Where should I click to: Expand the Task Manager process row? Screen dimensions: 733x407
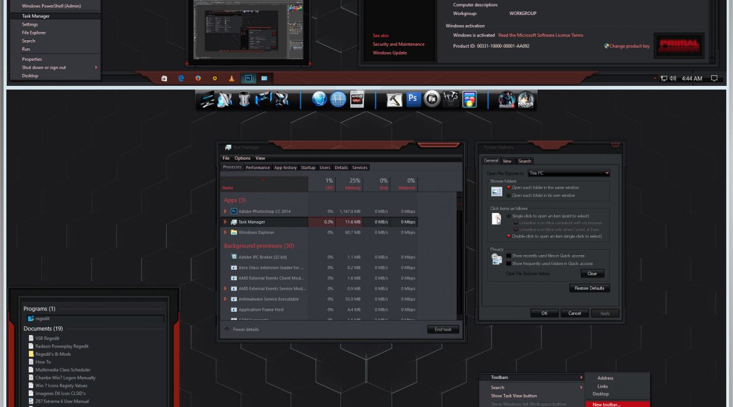pos(226,222)
